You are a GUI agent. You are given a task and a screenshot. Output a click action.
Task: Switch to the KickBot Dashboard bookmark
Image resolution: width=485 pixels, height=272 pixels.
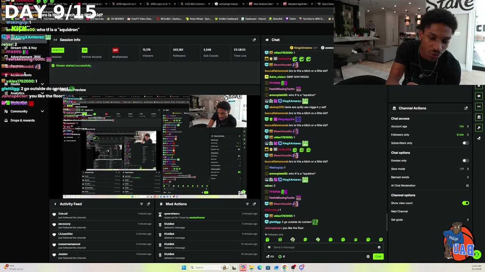226,19
